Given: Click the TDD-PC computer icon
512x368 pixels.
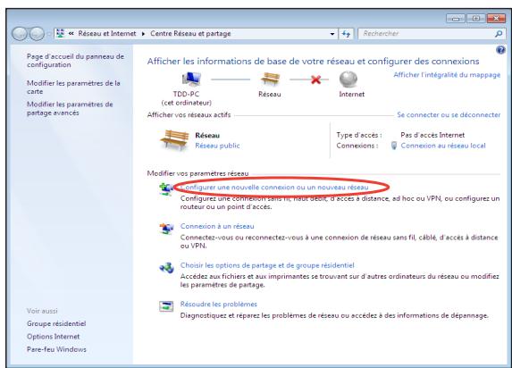Looking at the screenshot, I should [x=191, y=79].
